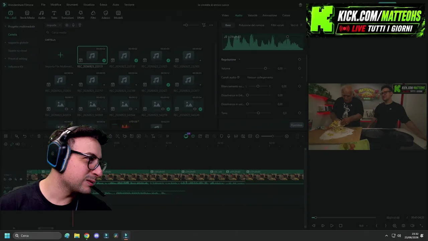Toggle the Bilanciamento audio keyframe diamond
428x241 pixels.
pos(299,86)
